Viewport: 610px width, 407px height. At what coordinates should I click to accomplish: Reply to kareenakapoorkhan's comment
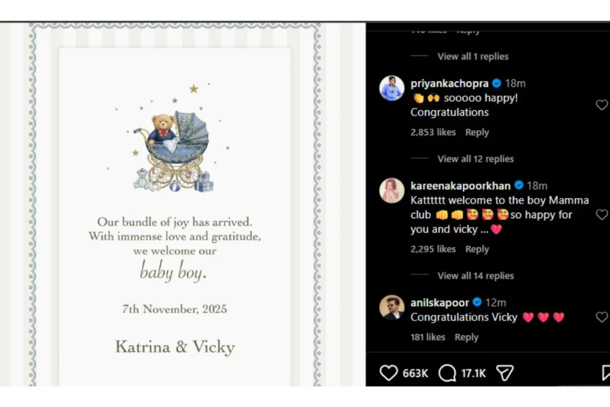click(x=477, y=249)
